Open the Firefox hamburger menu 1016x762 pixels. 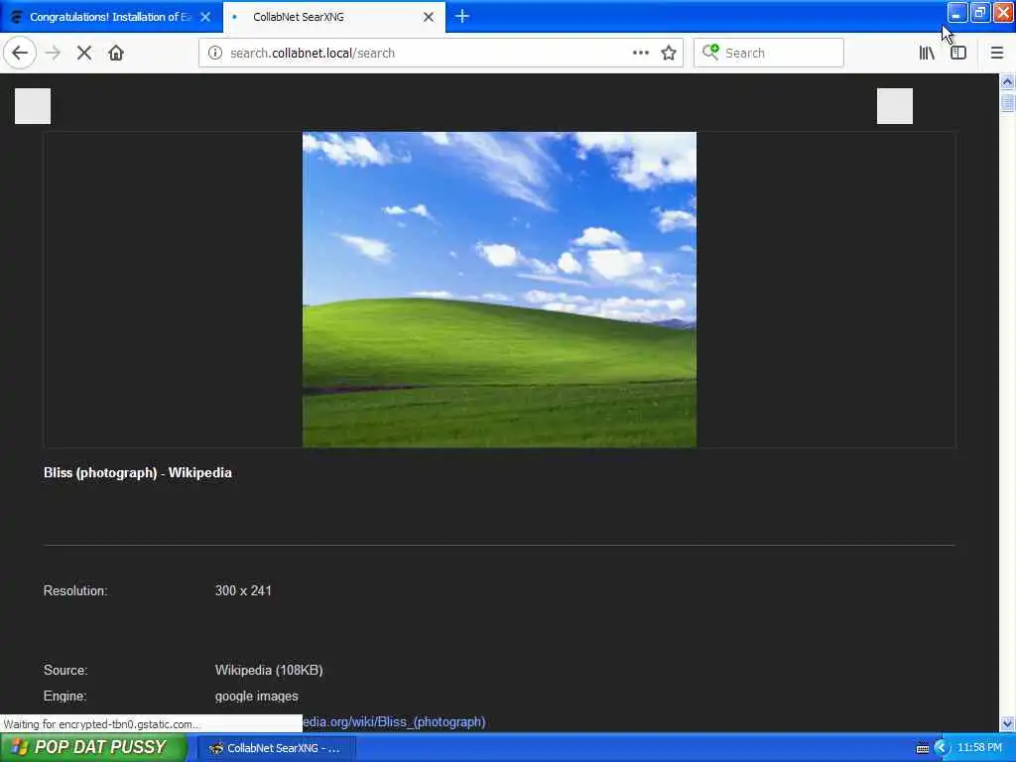click(996, 53)
